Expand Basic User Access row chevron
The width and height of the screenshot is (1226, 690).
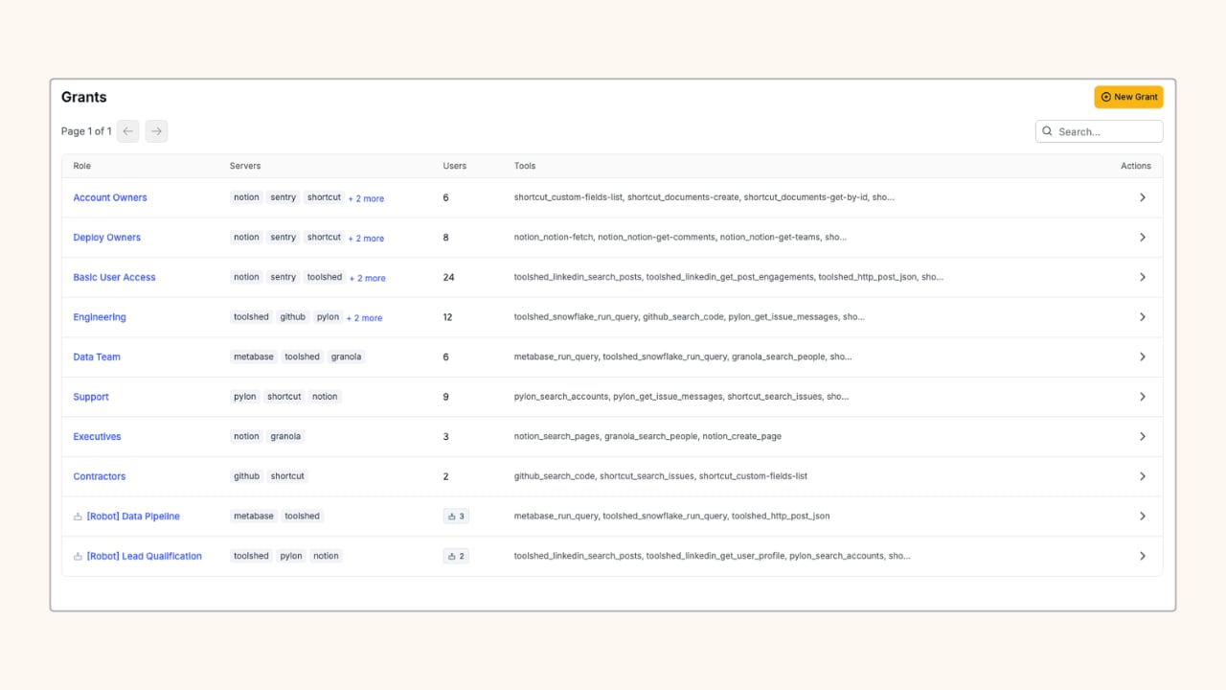coord(1142,277)
